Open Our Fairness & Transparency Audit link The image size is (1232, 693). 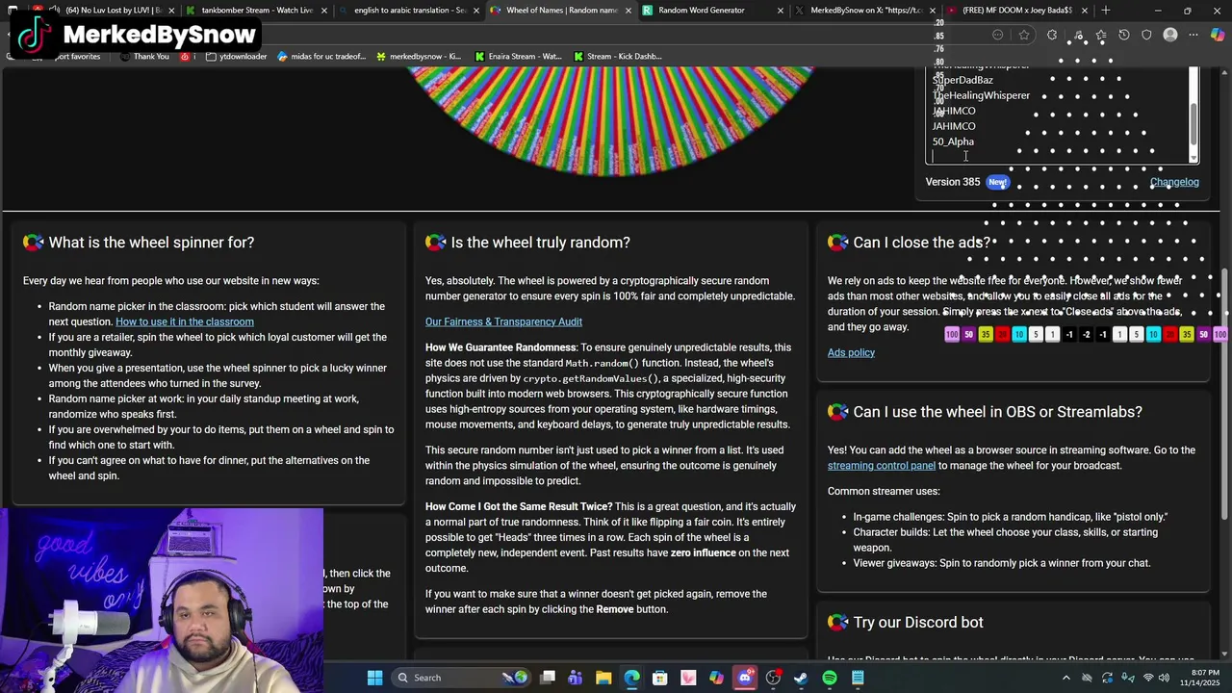pyautogui.click(x=503, y=321)
